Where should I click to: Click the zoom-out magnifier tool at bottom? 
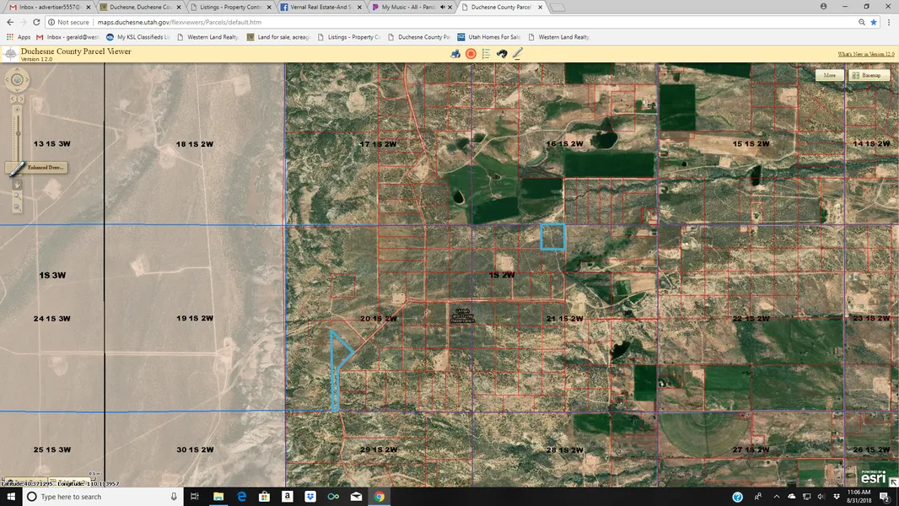point(17,207)
